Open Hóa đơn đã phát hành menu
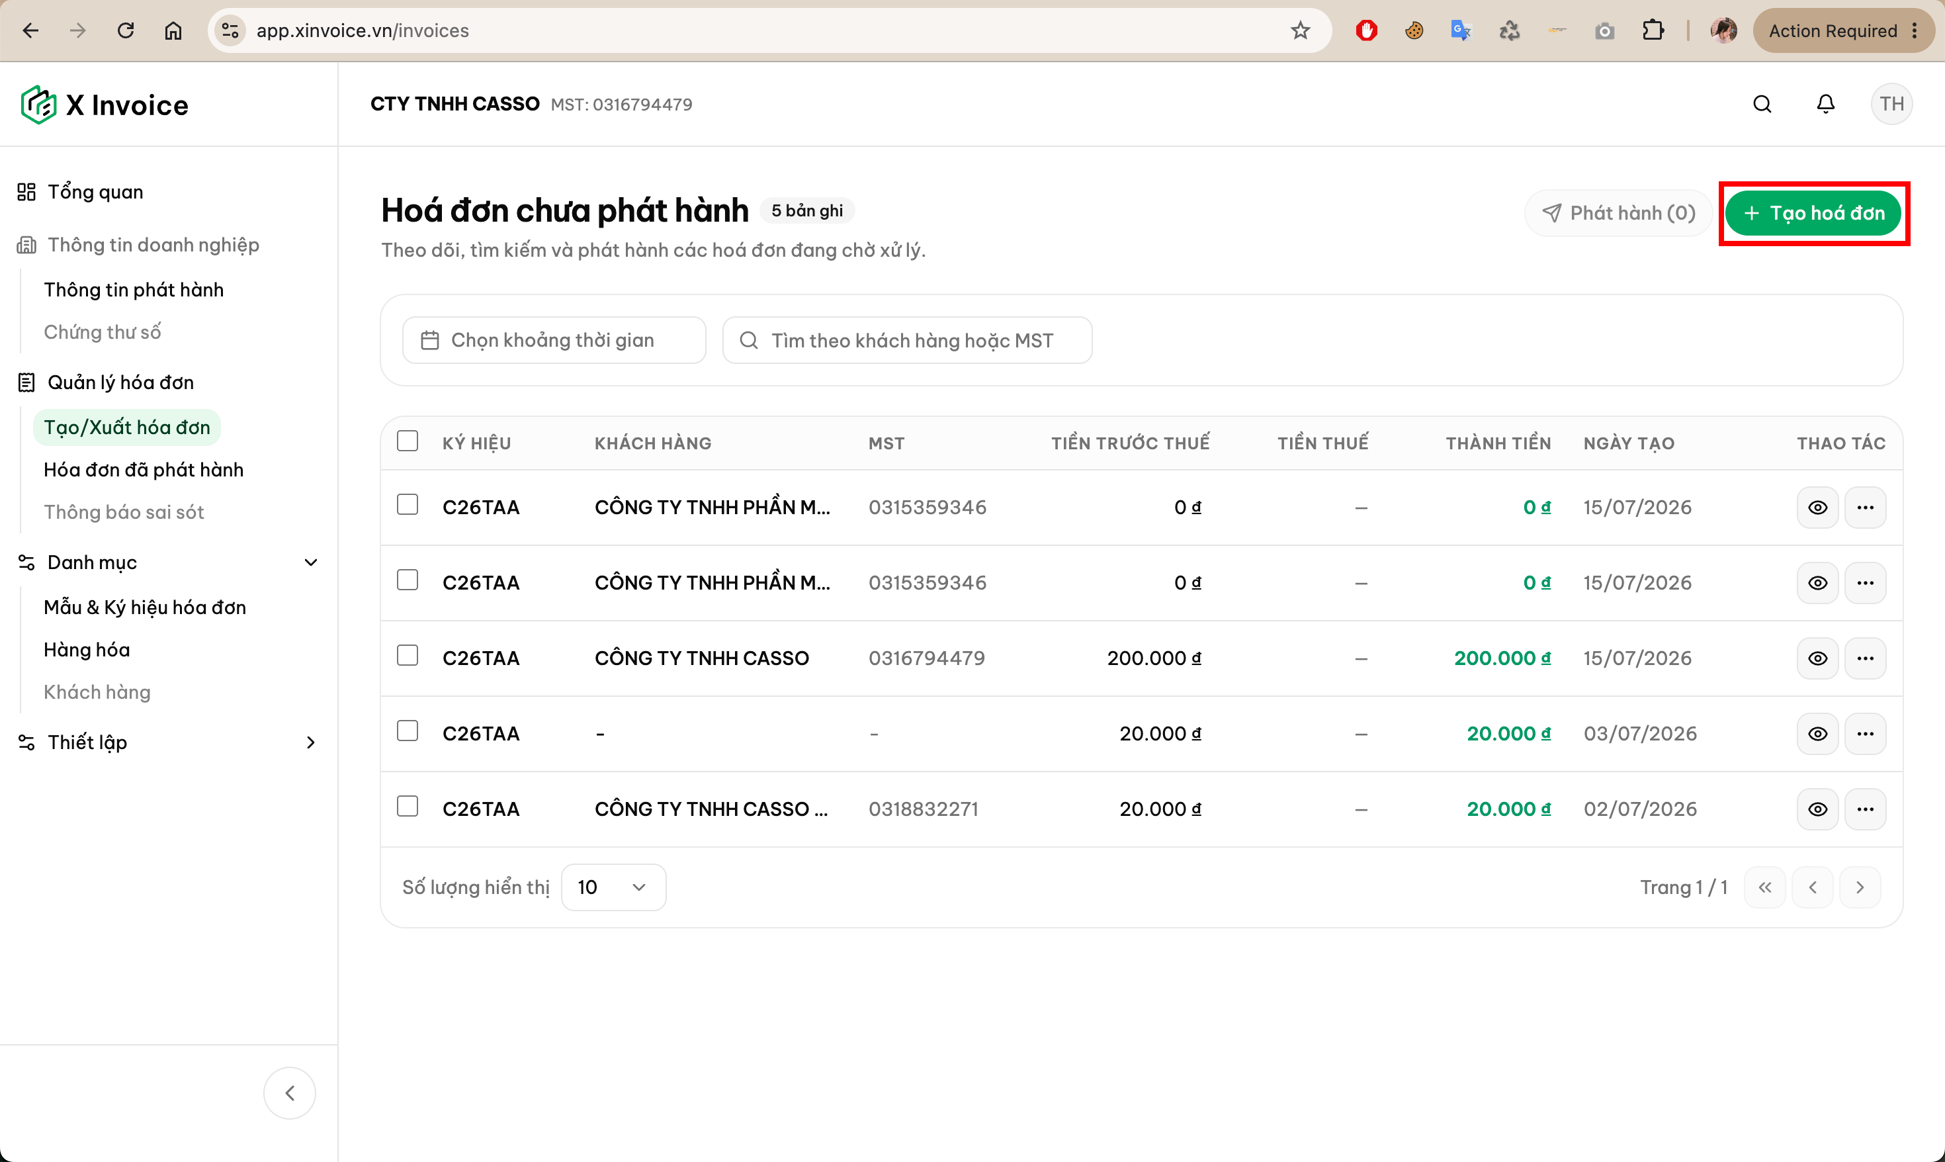 coord(144,470)
